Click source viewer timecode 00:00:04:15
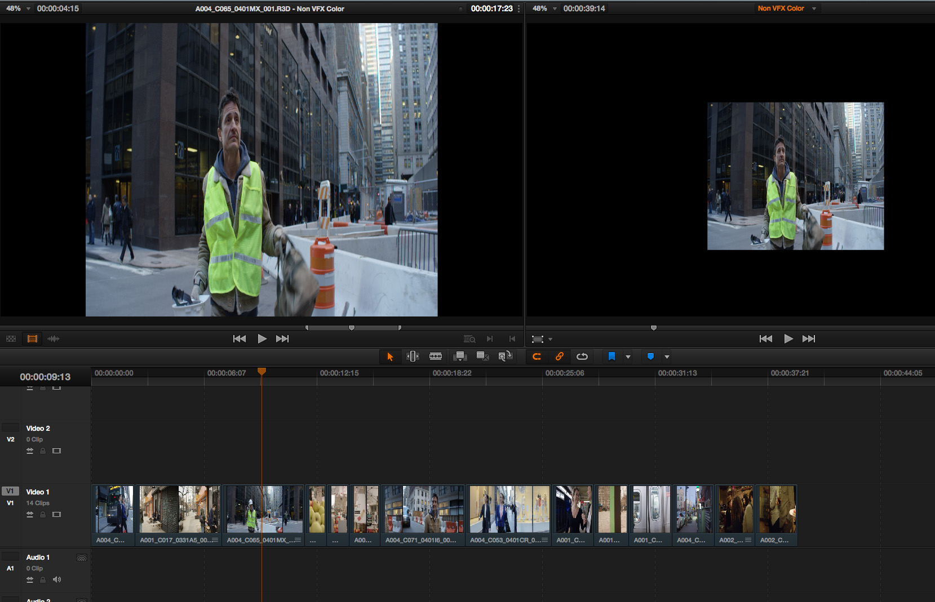 point(58,9)
